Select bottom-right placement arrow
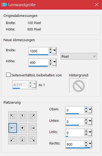 click(32, 139)
